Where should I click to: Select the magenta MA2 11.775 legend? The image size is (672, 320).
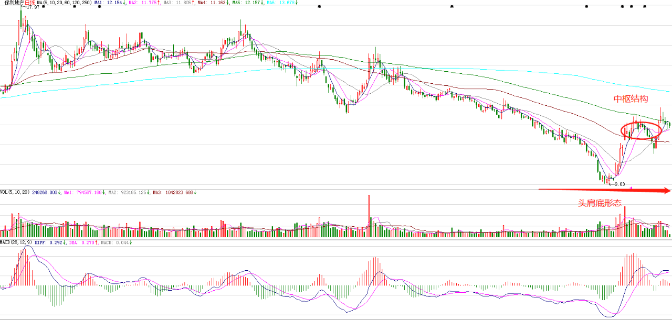click(143, 3)
